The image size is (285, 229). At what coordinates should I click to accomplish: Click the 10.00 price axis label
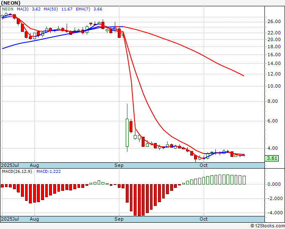[274, 86]
